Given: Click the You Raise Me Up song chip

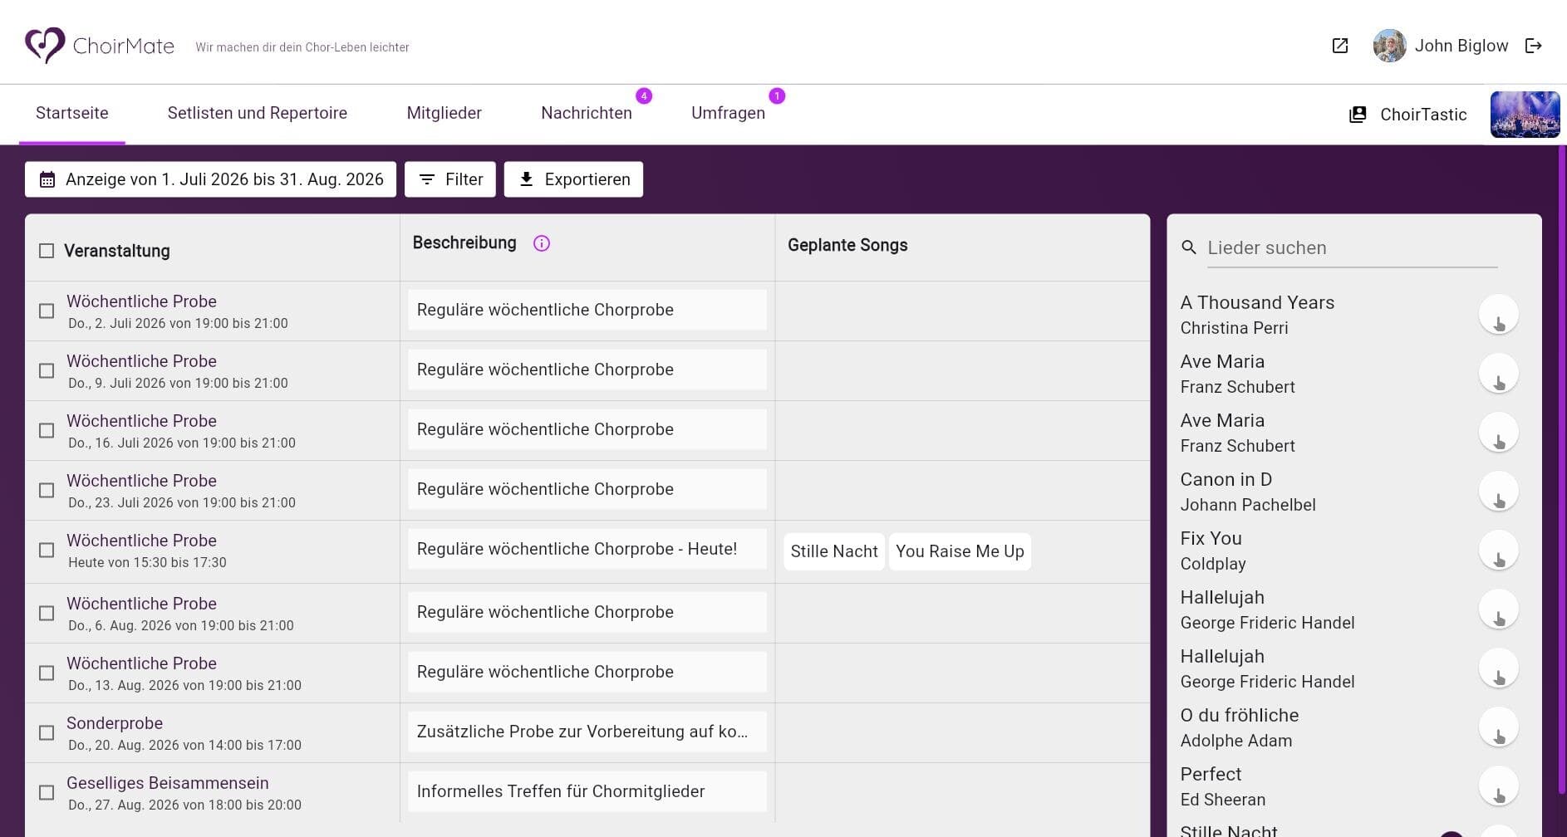Looking at the screenshot, I should coord(960,551).
